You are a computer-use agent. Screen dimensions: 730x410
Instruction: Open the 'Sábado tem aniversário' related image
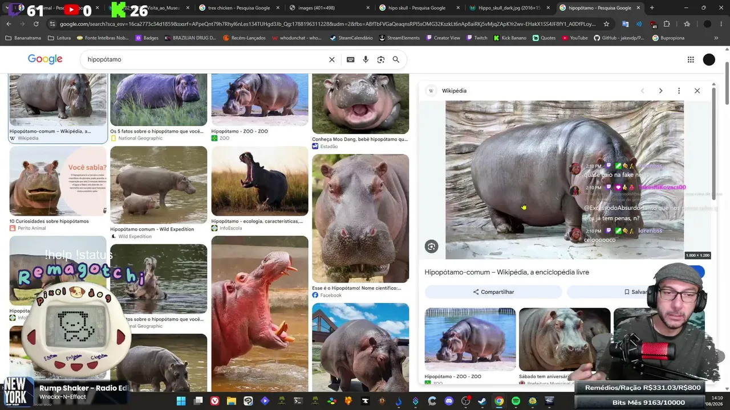click(x=565, y=339)
